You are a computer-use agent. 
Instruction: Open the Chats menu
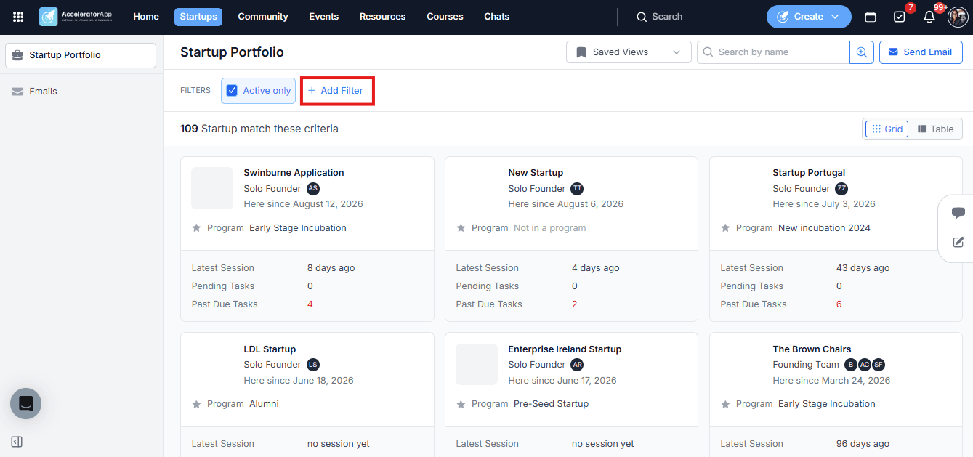point(497,17)
